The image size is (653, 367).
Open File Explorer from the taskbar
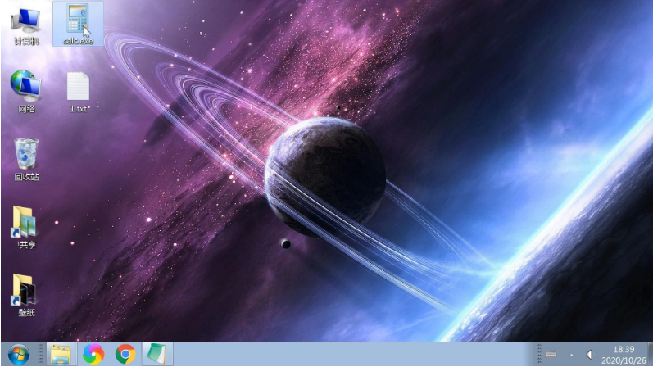pyautogui.click(x=61, y=354)
